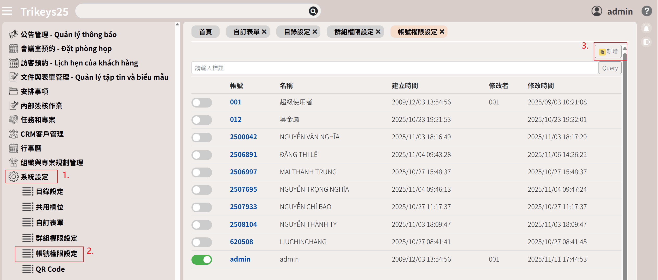Expand the 安排事項 folder item
Screen dimensions: 658x280
tap(34, 91)
